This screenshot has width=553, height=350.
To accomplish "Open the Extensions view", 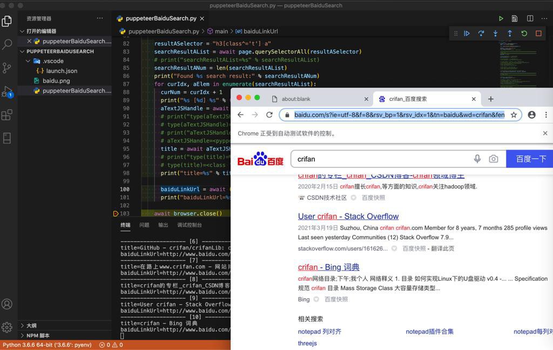I will (x=6, y=115).
